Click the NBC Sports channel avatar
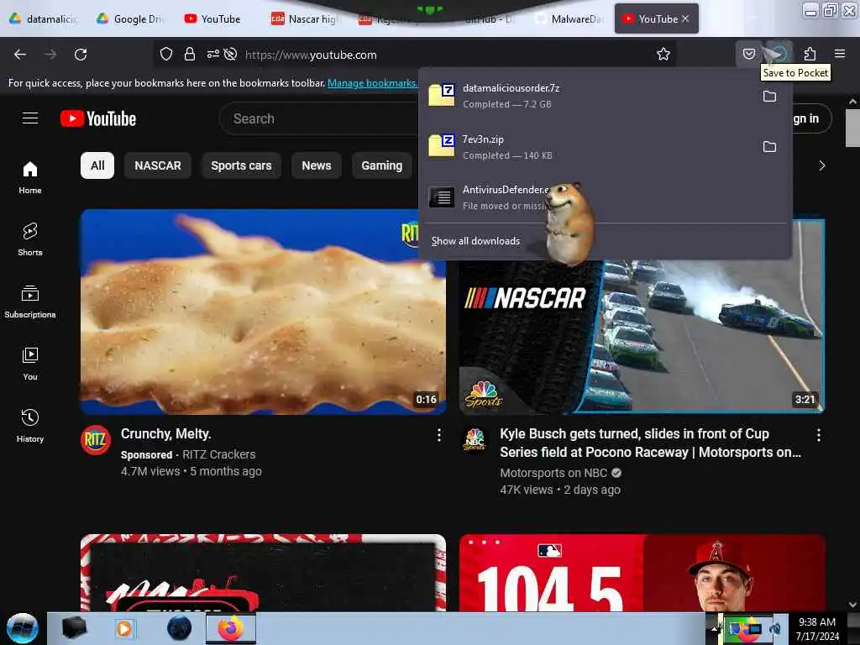860x645 pixels. (475, 440)
